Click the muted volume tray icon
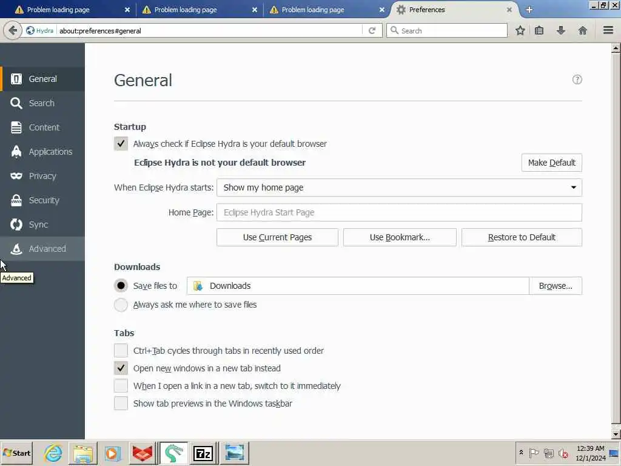Screen dimensions: 621x466 point(563,453)
